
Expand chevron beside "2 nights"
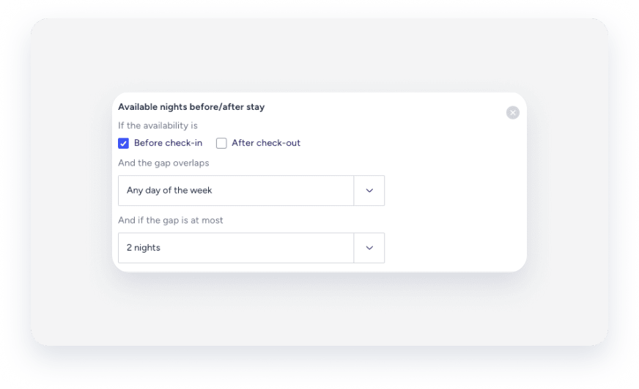click(369, 248)
